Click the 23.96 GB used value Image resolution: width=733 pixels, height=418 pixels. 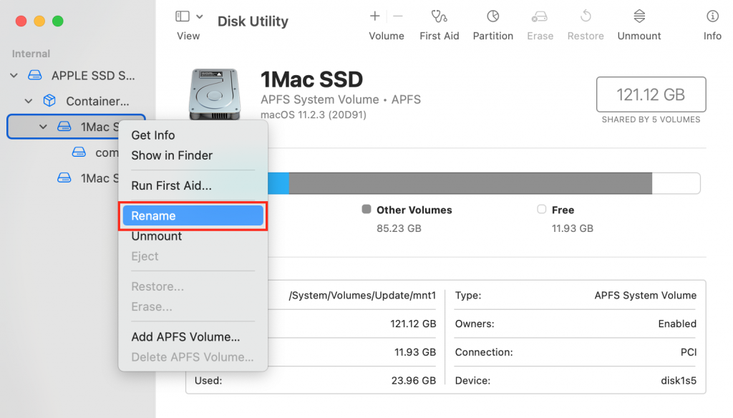414,381
